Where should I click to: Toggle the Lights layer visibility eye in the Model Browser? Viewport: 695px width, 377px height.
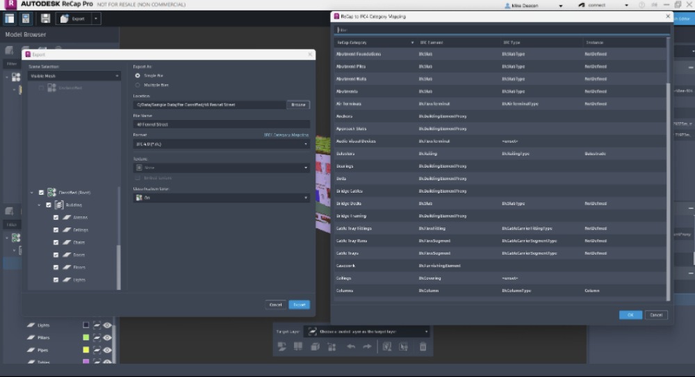point(107,325)
